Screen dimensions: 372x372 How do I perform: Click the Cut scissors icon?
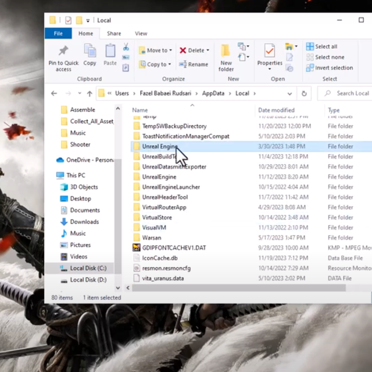coord(126,46)
